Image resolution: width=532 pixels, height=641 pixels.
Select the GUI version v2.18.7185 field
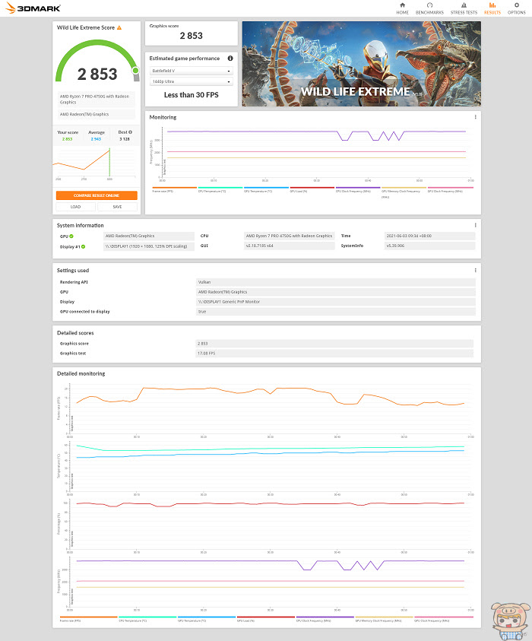pyautogui.click(x=289, y=246)
